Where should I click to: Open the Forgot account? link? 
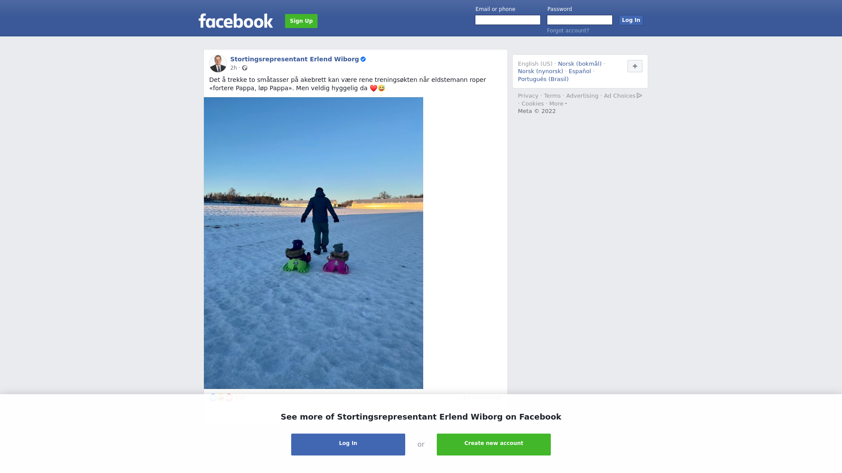point(568,31)
